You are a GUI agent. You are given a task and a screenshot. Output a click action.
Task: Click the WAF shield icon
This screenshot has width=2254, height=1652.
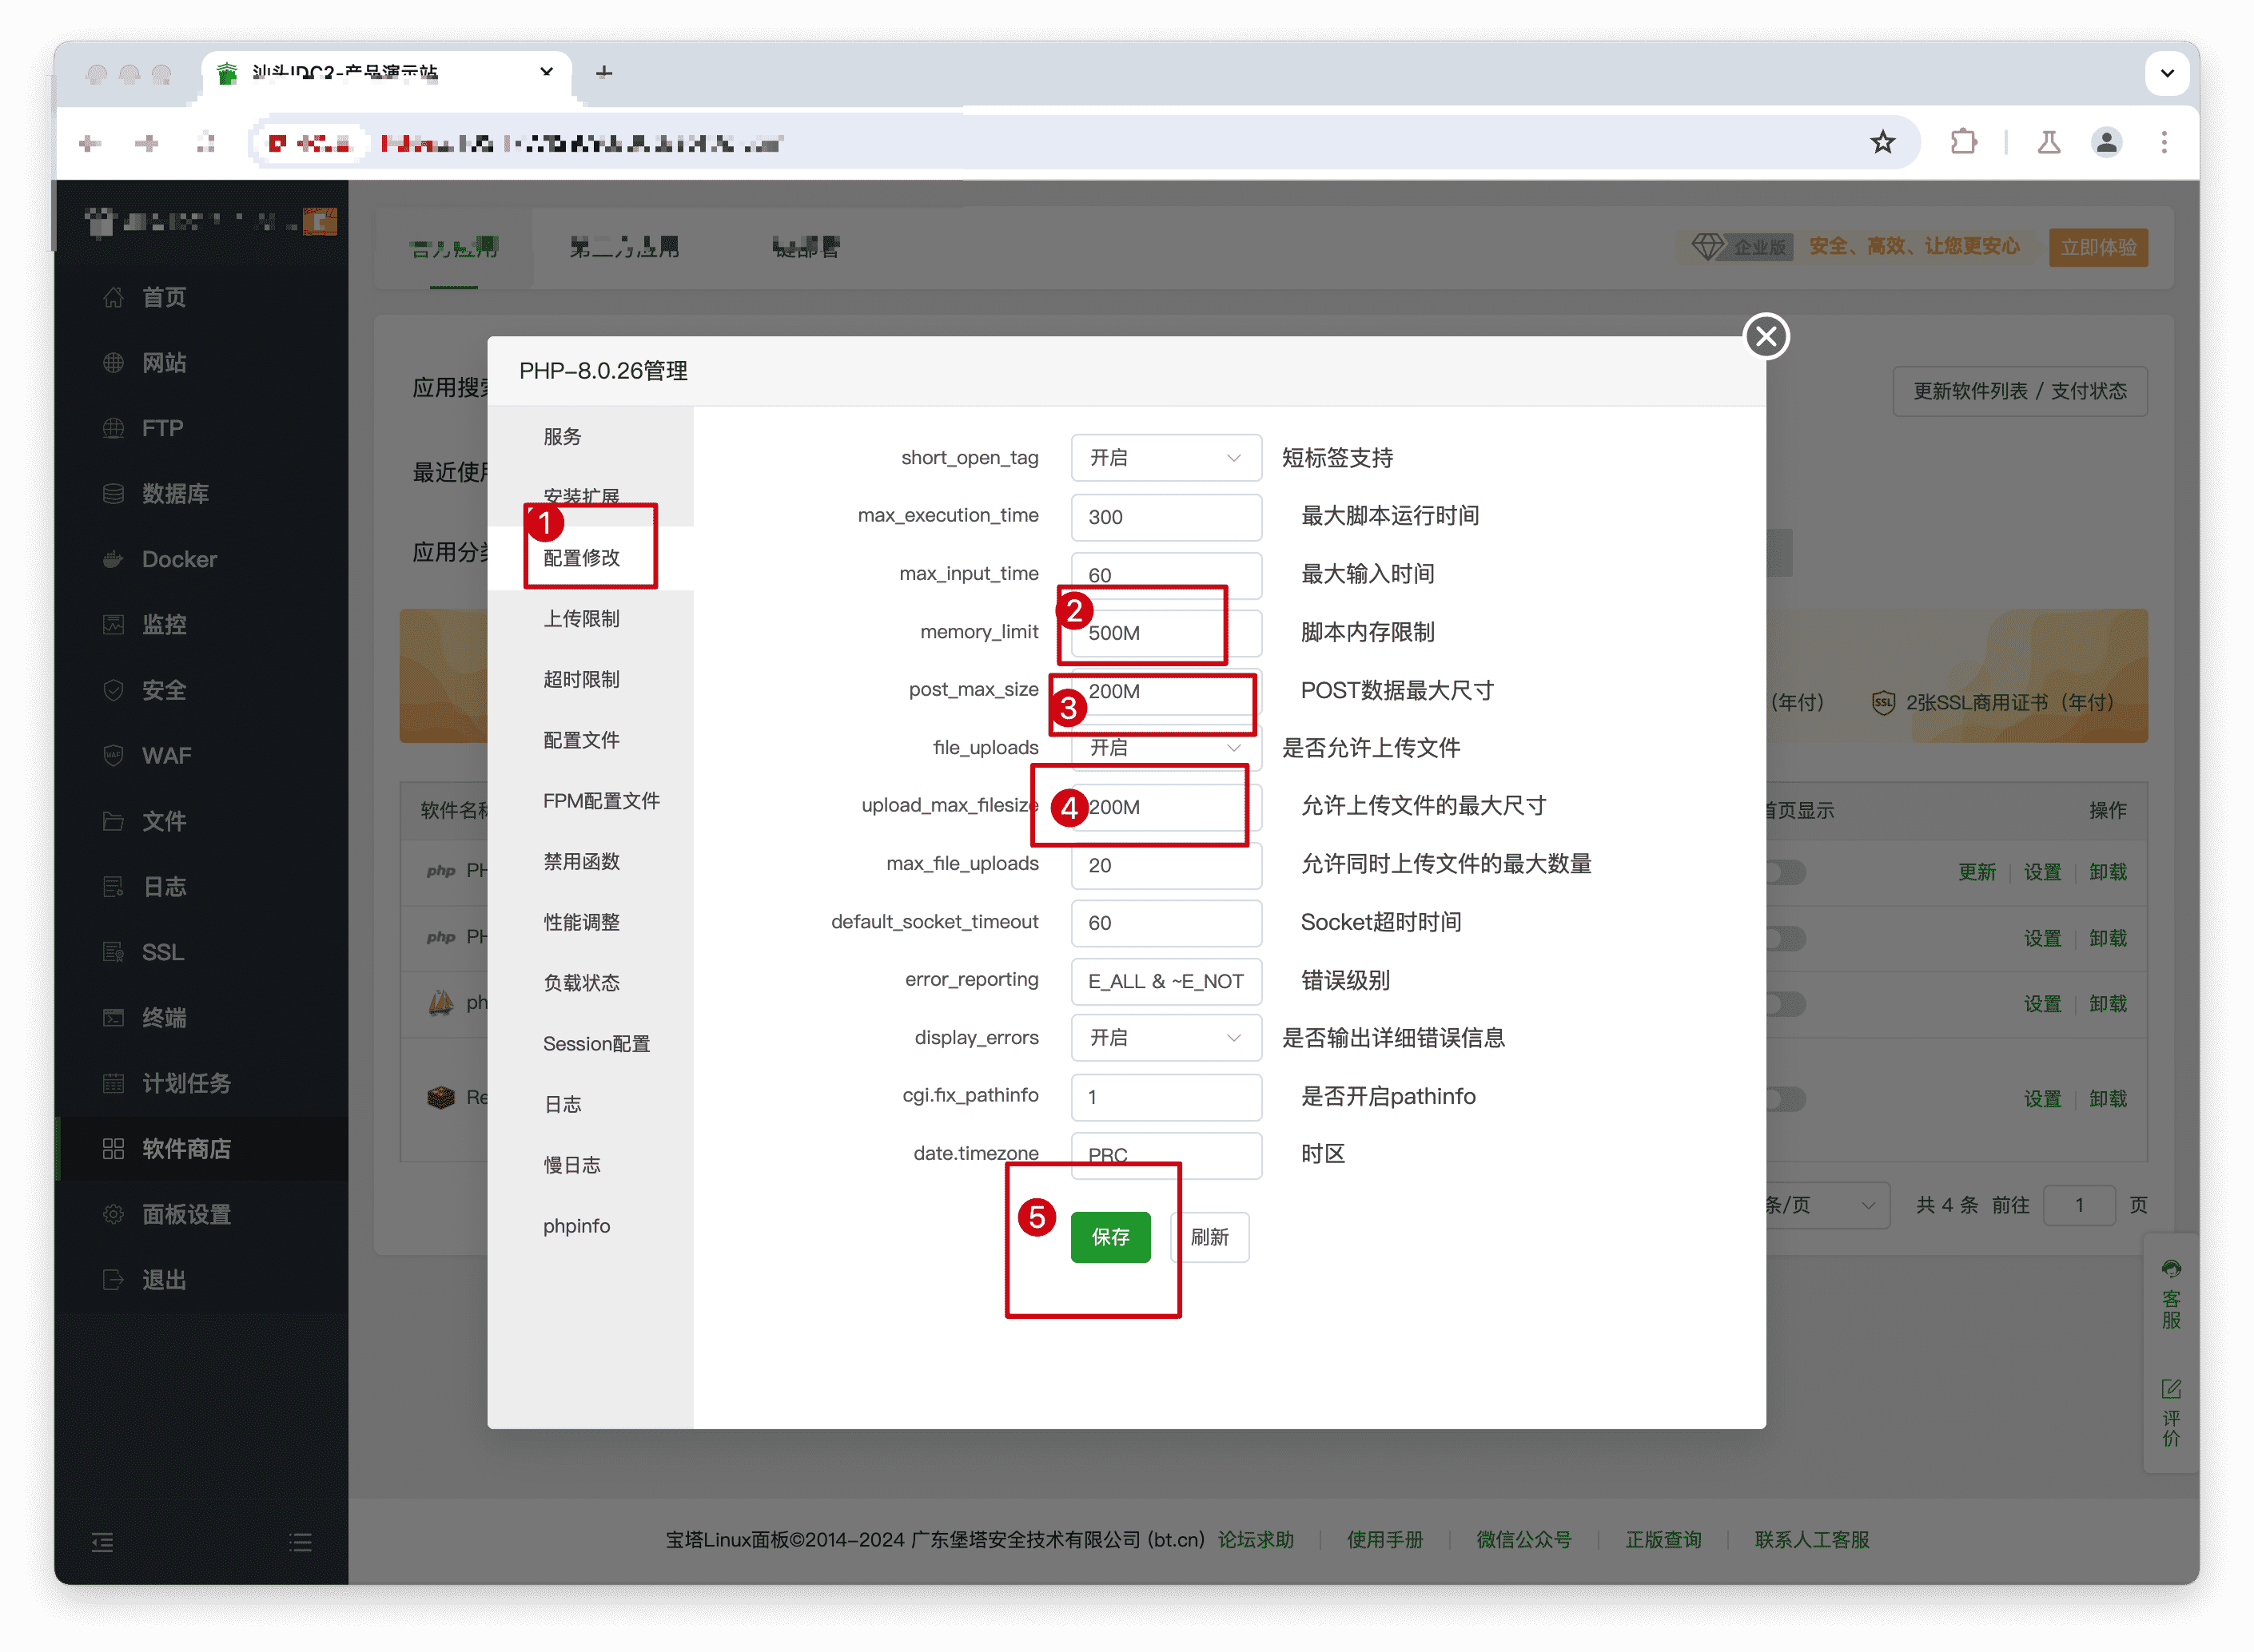(x=114, y=755)
